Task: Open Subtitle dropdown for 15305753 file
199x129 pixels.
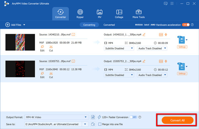Action: coord(119,75)
